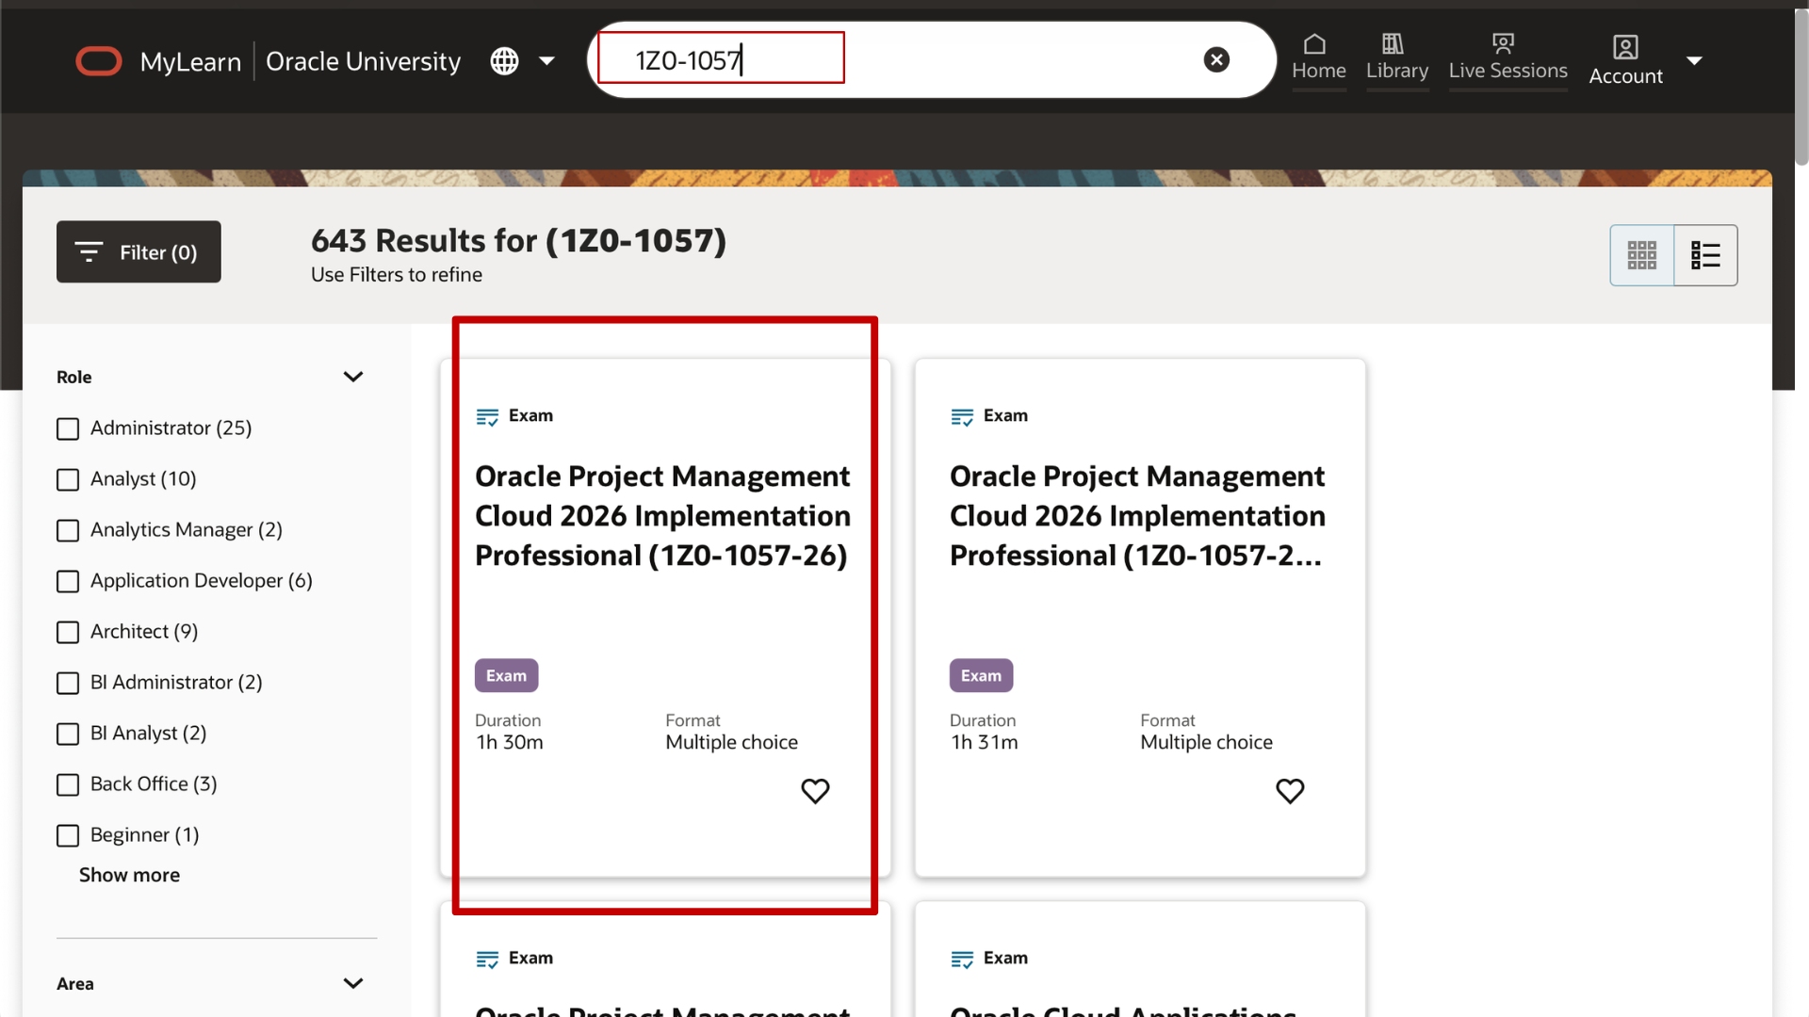The width and height of the screenshot is (1809, 1017).
Task: Click the globe language selector icon
Action: (503, 60)
